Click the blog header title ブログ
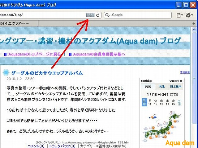This screenshot has width=198, height=148. (x=170, y=41)
